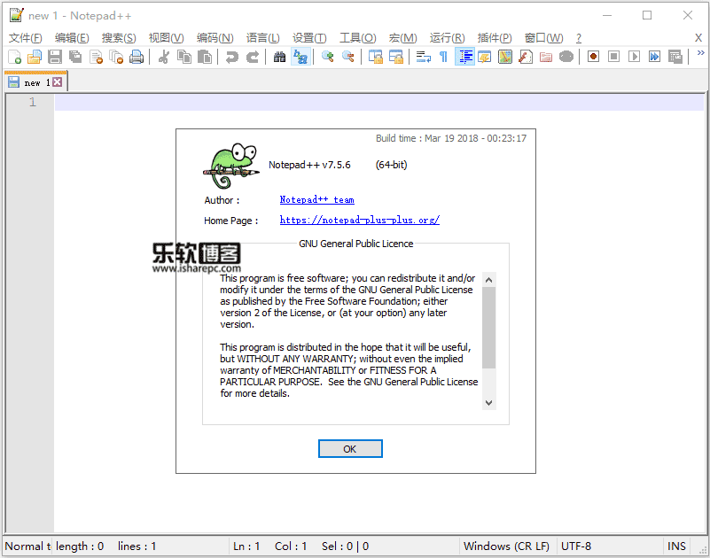Open the 插件(P) menu
Image resolution: width=710 pixels, height=558 pixels.
point(495,38)
